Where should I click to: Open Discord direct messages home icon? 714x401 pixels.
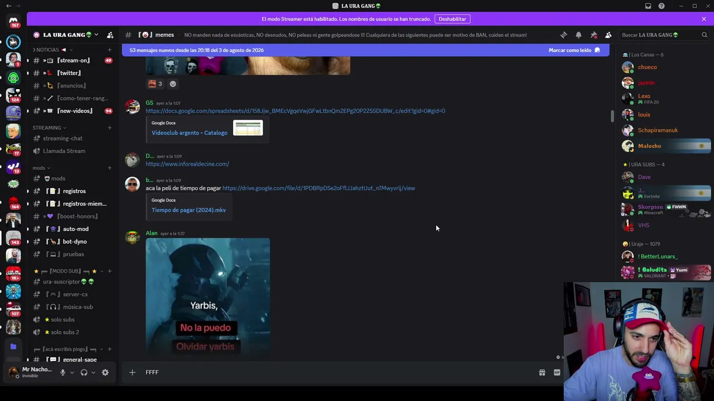click(x=13, y=21)
